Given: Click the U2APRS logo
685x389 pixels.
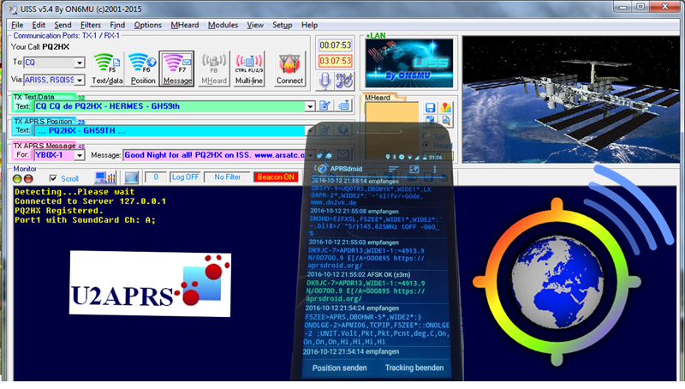Looking at the screenshot, I should coord(150,284).
